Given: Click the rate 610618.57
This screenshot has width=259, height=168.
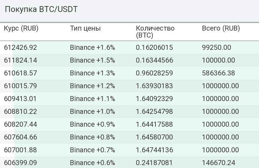Looking at the screenshot, I should [x=20, y=73].
